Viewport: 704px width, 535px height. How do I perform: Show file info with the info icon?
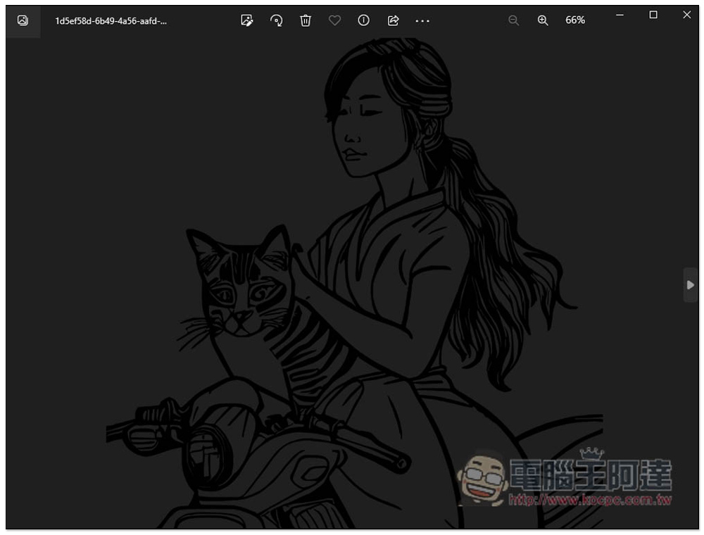(364, 20)
